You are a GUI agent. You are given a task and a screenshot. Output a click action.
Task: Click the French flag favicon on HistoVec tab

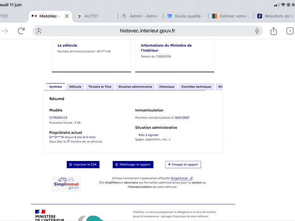click(x=34, y=16)
